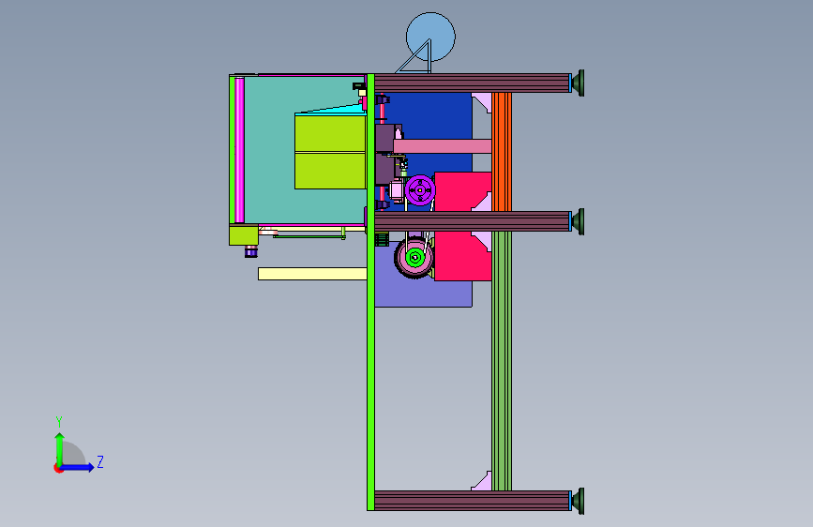Pick the red origin ball of the axis triad
This screenshot has width=813, height=527.
(58, 468)
